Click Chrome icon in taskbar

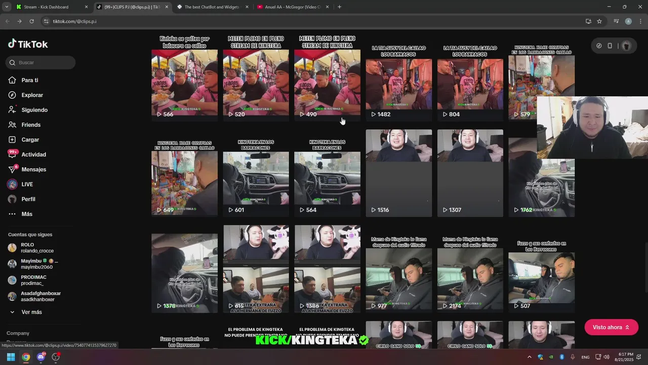(x=26, y=357)
